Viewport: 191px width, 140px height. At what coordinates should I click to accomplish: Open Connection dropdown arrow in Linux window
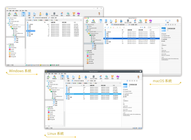click(51, 77)
